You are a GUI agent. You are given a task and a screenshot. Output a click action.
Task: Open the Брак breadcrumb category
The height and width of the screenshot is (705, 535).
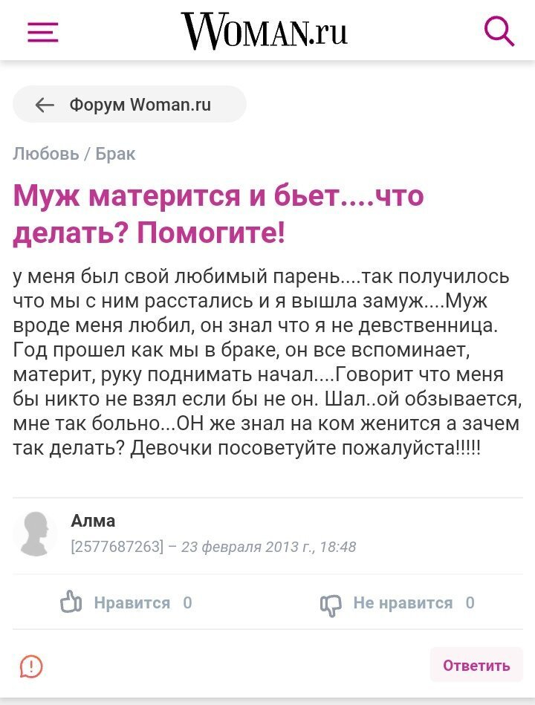pos(115,154)
